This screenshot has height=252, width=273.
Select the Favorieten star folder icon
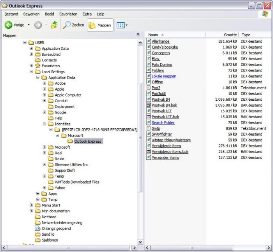tap(37, 66)
